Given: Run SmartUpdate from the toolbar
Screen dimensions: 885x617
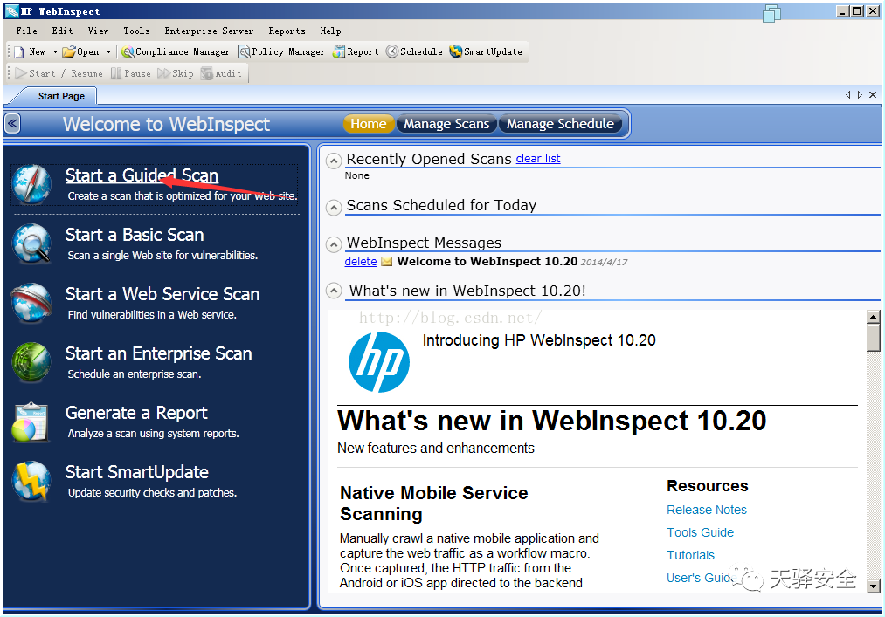Looking at the screenshot, I should [486, 51].
